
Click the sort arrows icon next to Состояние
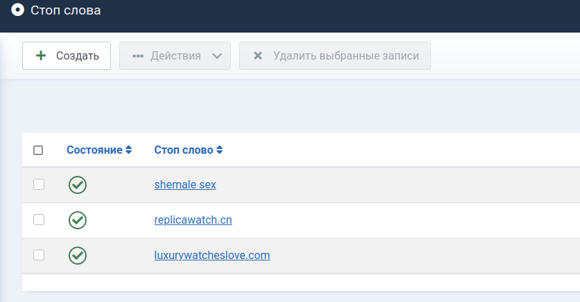tap(128, 150)
